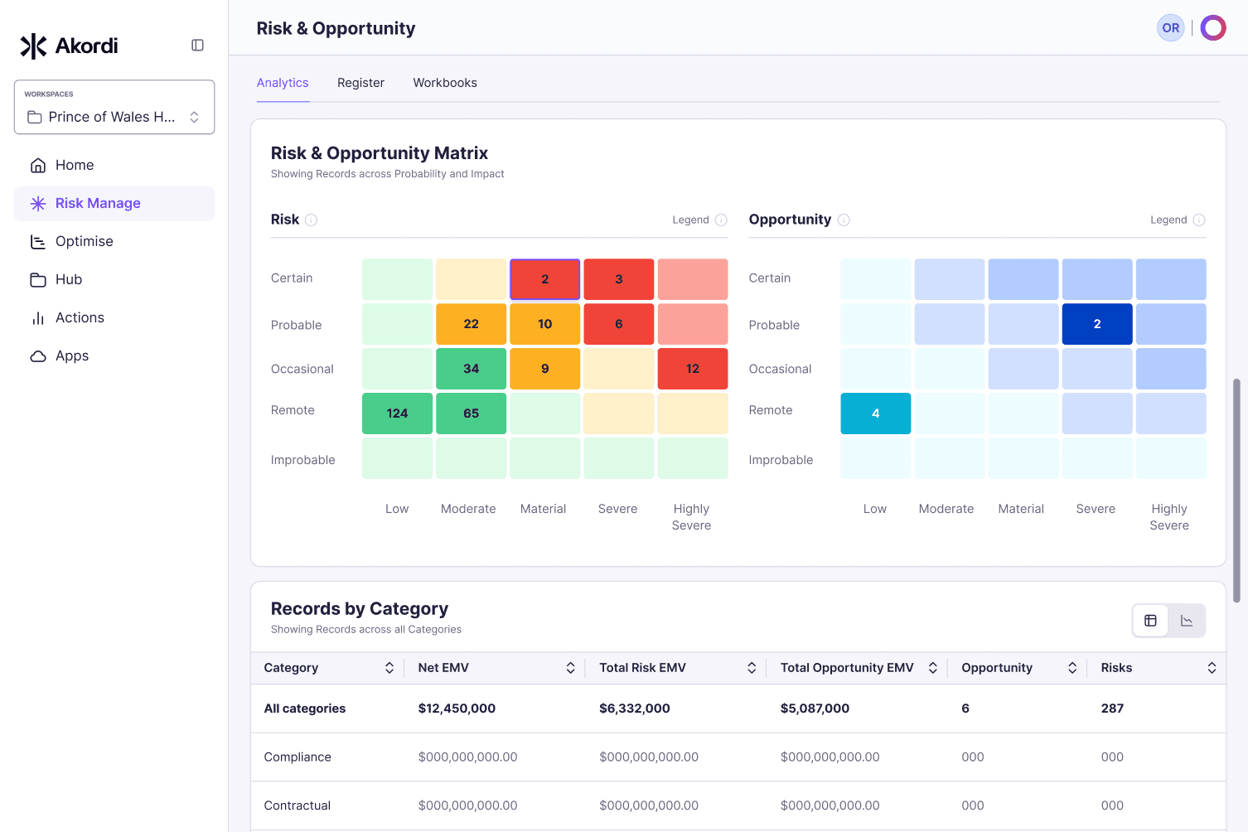Click the Actions bars icon
This screenshot has height=832, width=1248.
click(38, 317)
